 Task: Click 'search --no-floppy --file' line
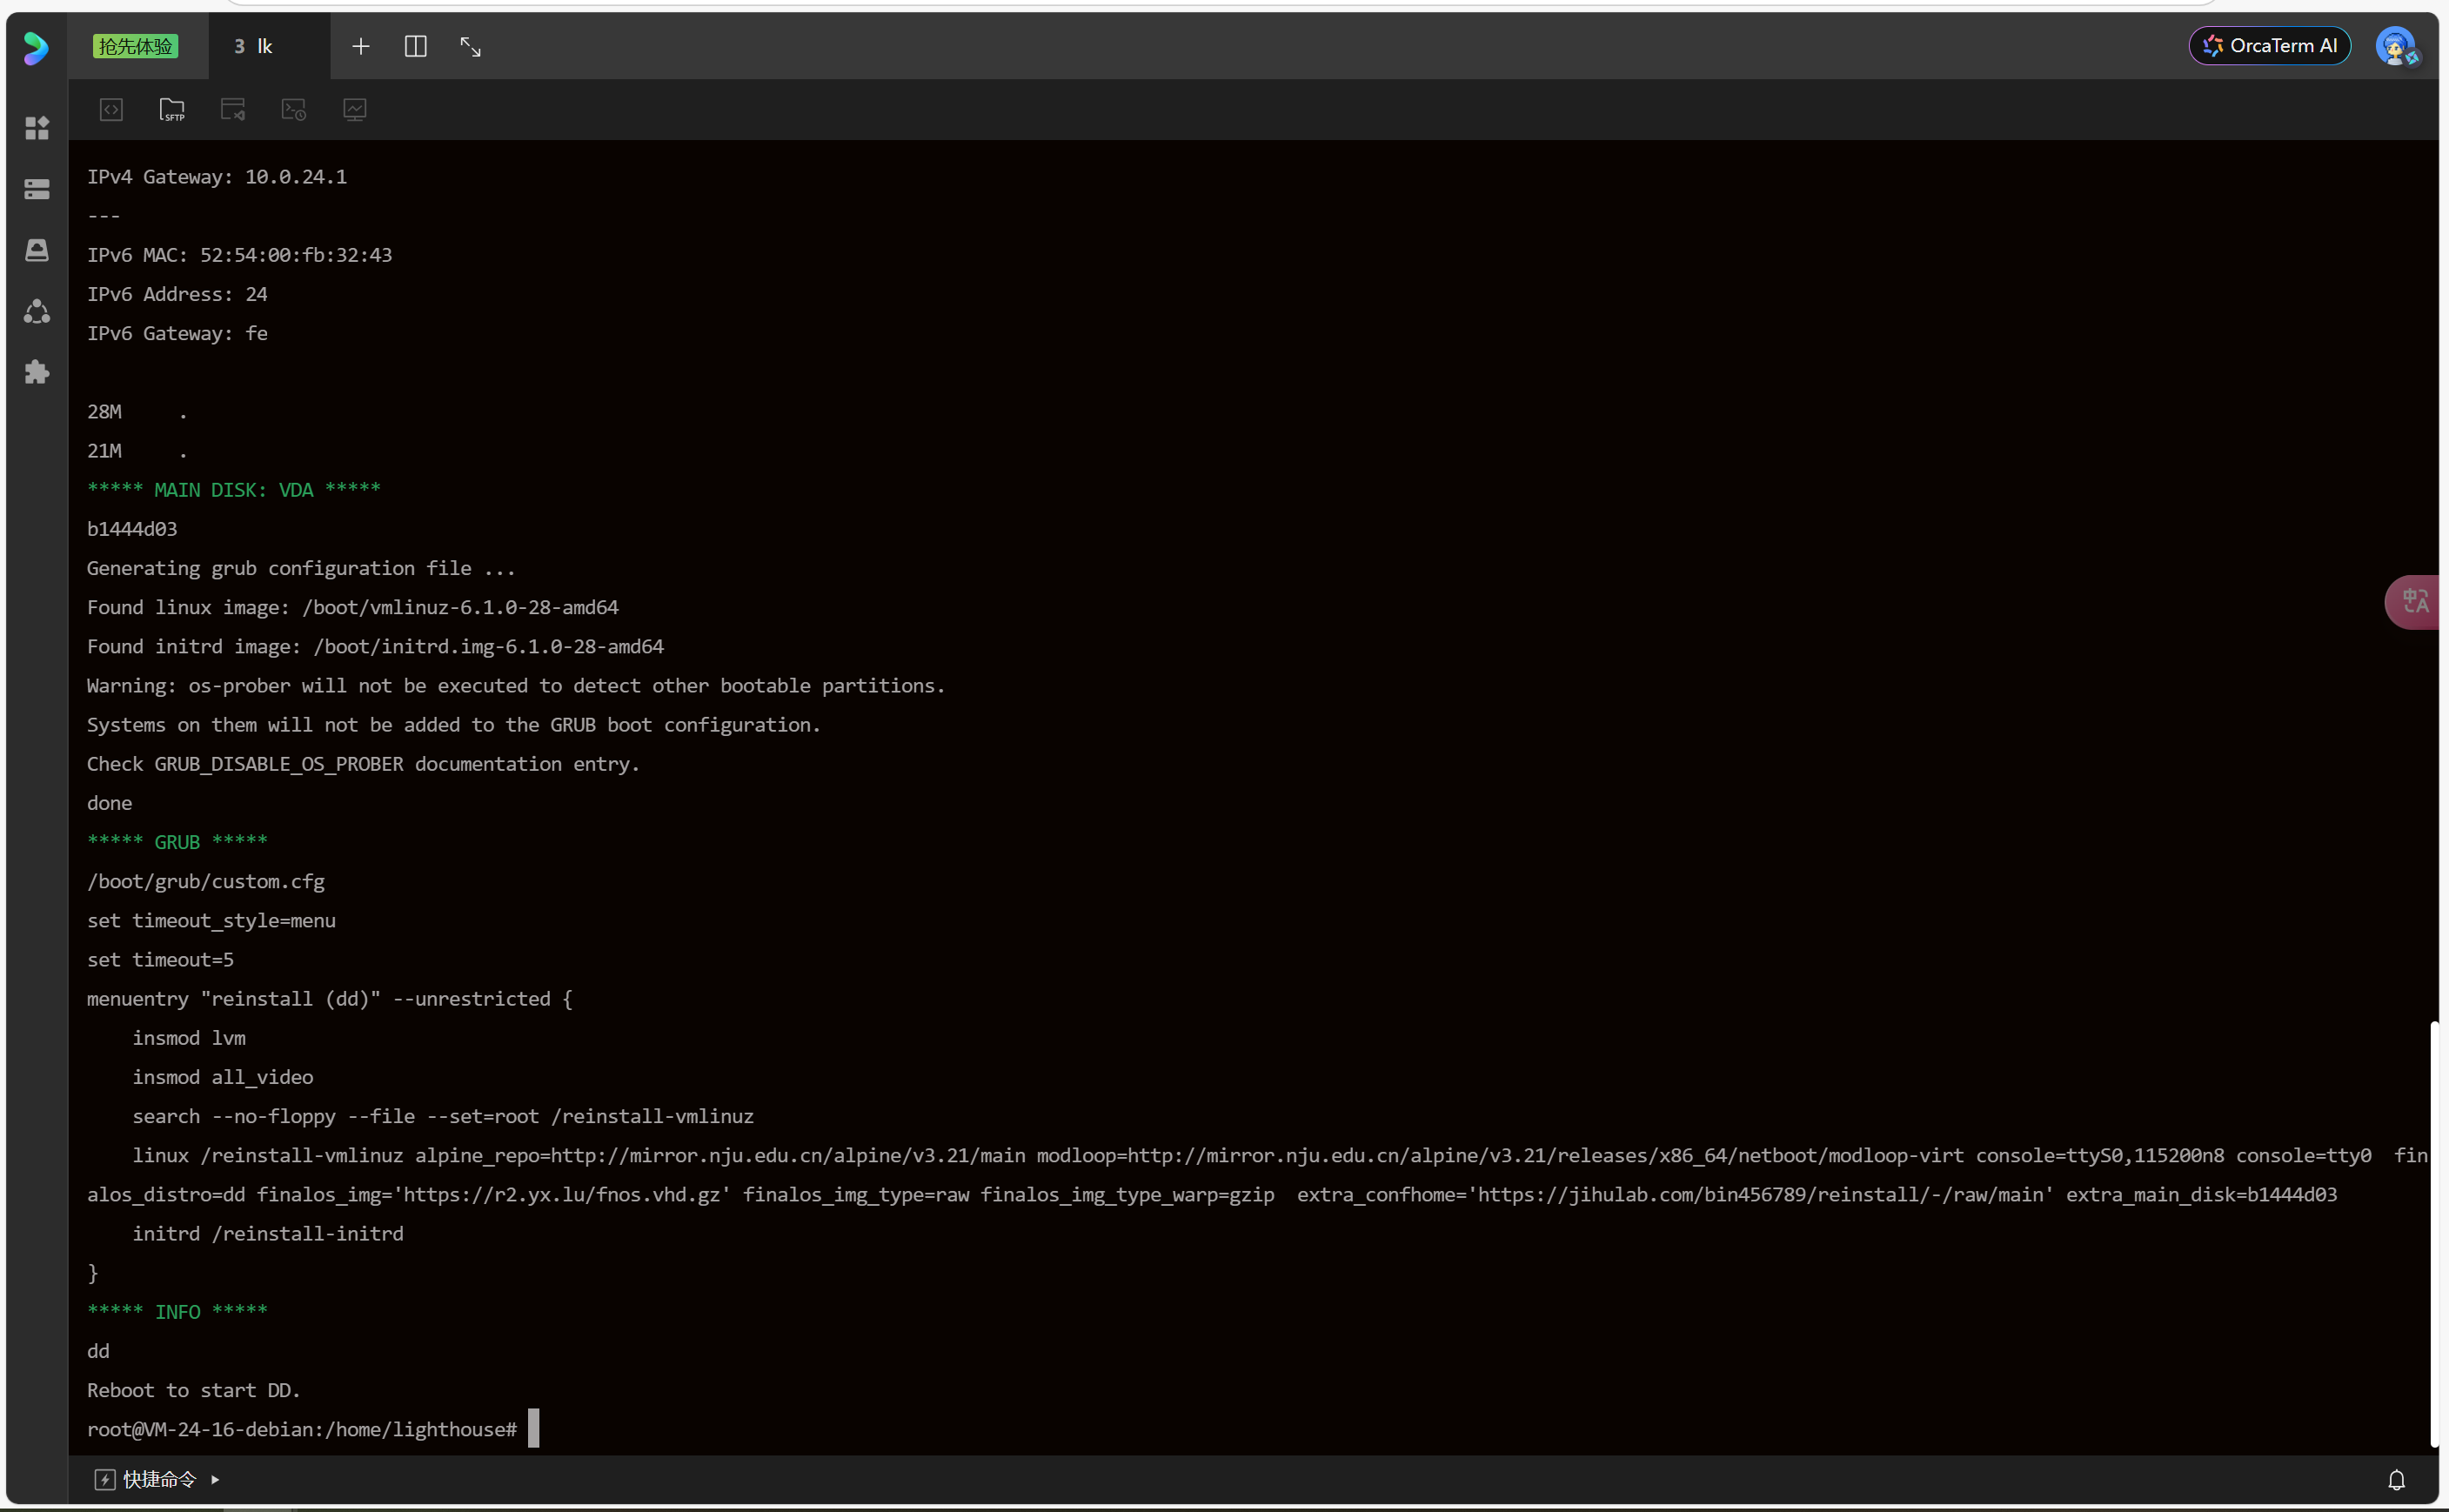[443, 1116]
